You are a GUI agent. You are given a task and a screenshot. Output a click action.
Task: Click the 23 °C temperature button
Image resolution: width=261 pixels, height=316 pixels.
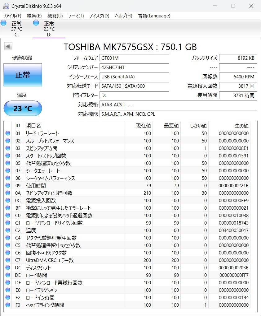[x=23, y=109]
